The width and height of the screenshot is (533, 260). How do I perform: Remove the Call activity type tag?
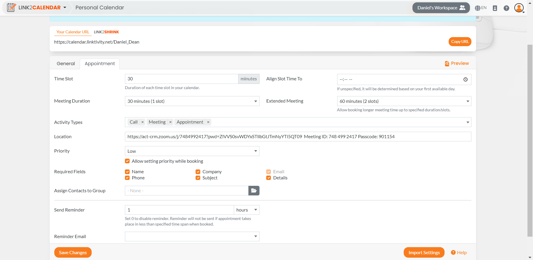[142, 122]
